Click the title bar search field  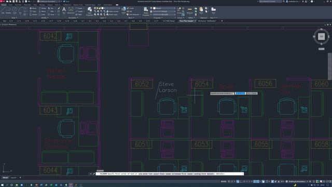click(270, 2)
